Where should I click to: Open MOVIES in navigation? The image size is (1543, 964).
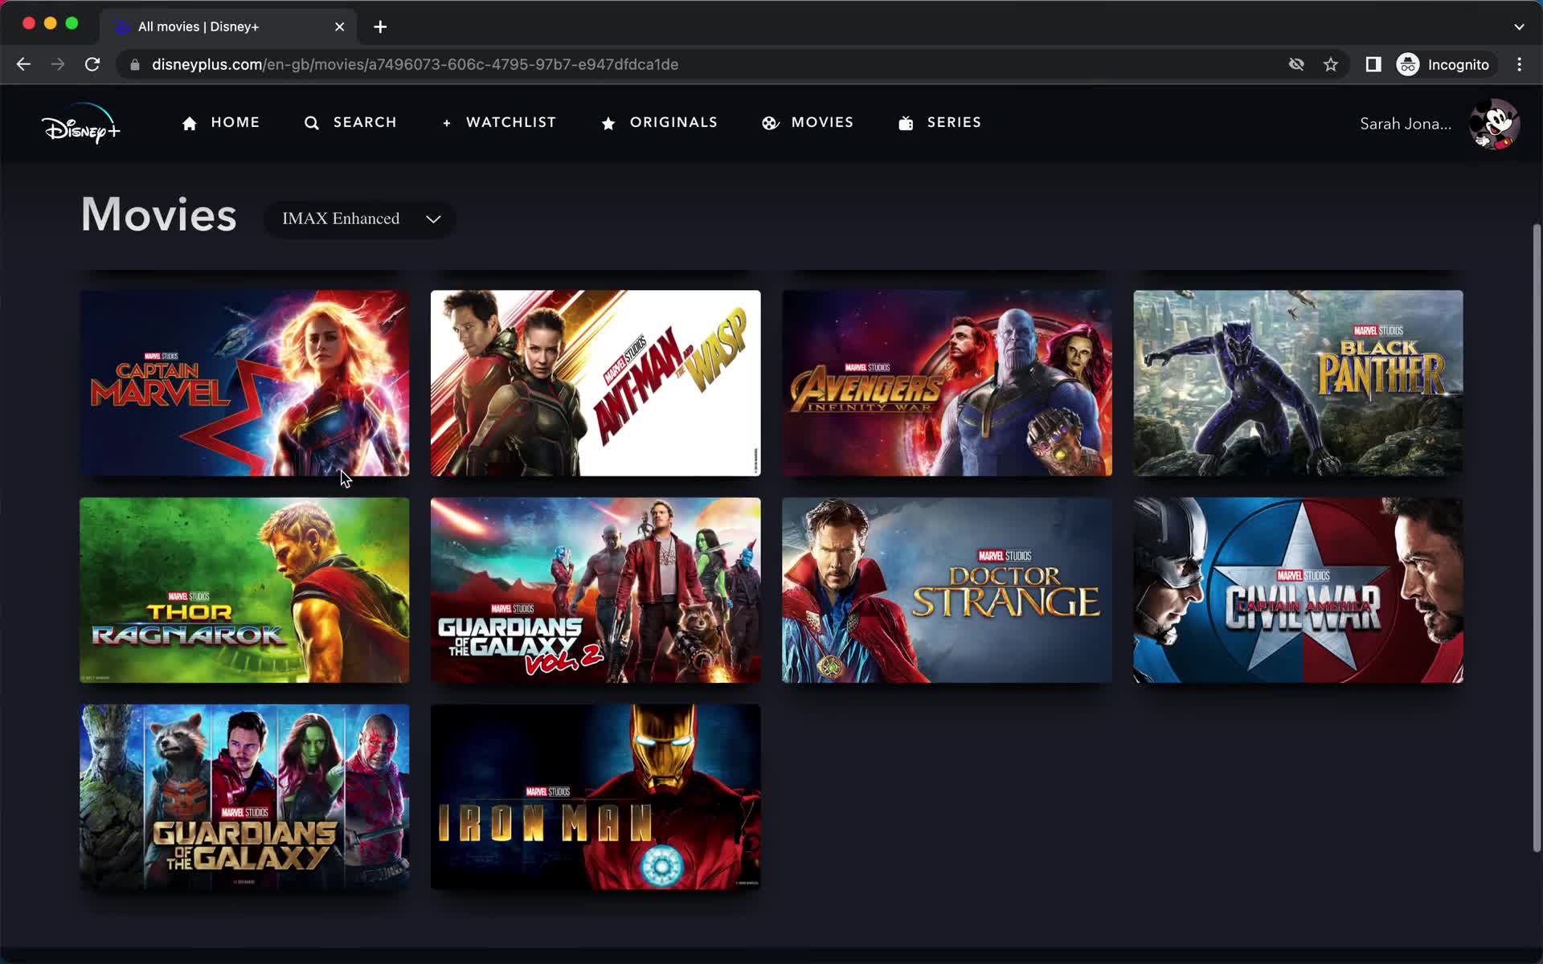pos(822,122)
